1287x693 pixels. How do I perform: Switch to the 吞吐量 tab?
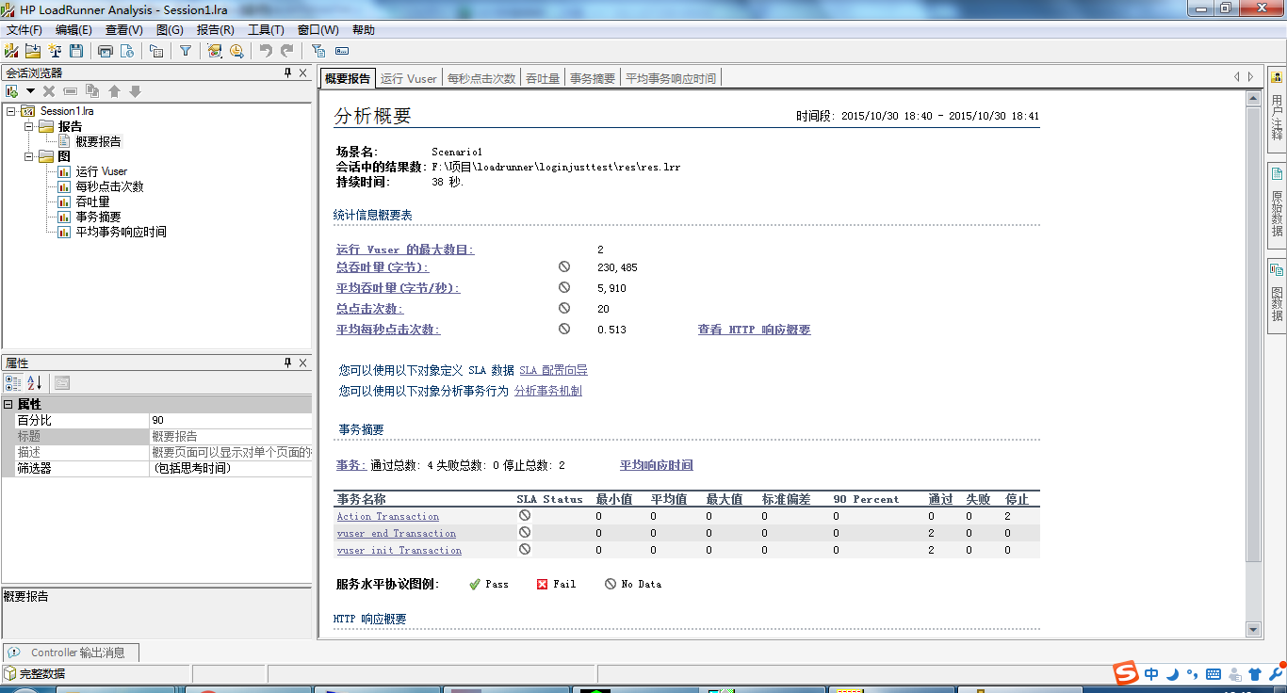pyautogui.click(x=543, y=78)
